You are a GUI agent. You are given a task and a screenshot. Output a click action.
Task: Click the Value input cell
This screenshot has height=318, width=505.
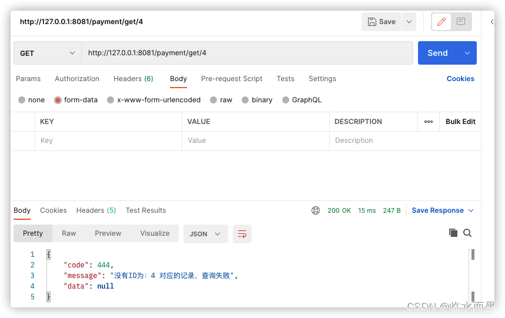[x=256, y=140]
